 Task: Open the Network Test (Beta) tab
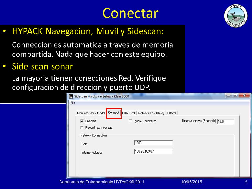coord(151,113)
